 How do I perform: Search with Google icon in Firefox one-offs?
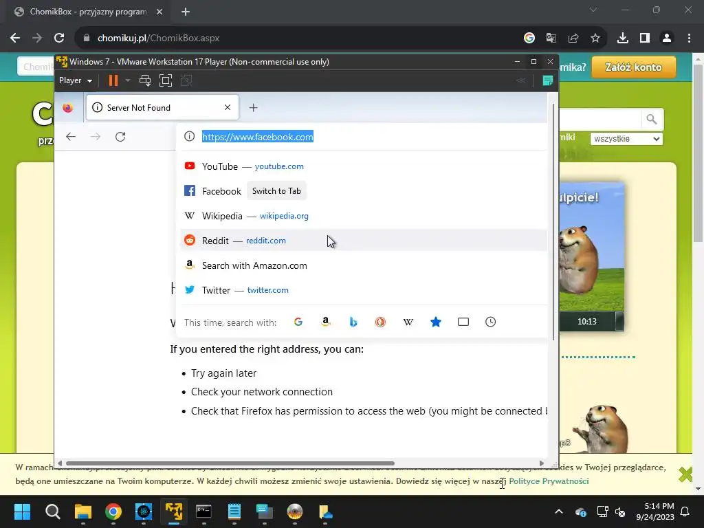(x=298, y=322)
